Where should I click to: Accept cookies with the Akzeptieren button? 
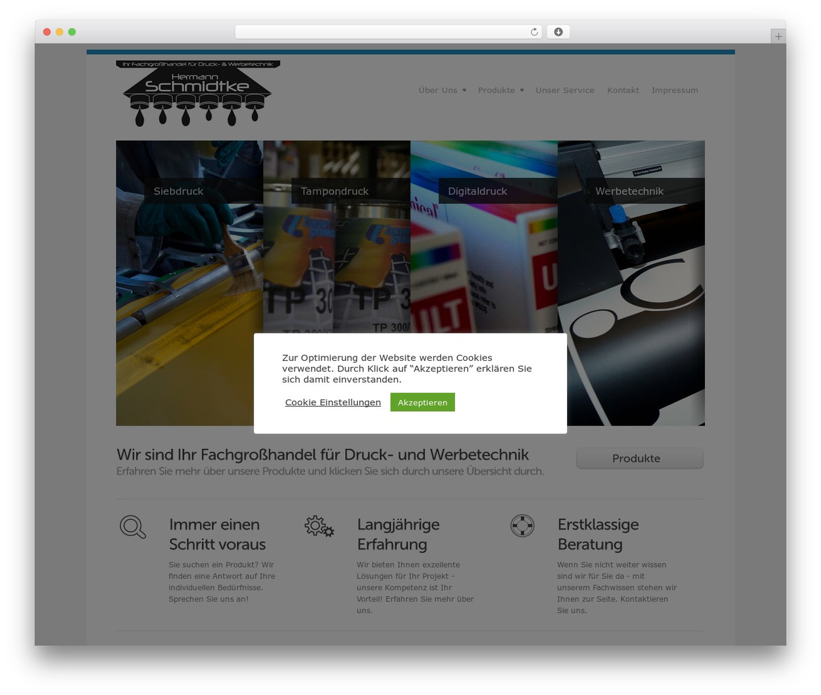pyautogui.click(x=423, y=402)
